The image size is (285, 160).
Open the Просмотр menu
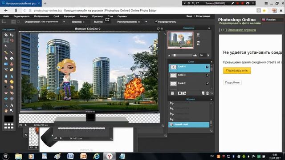(x=98, y=16)
